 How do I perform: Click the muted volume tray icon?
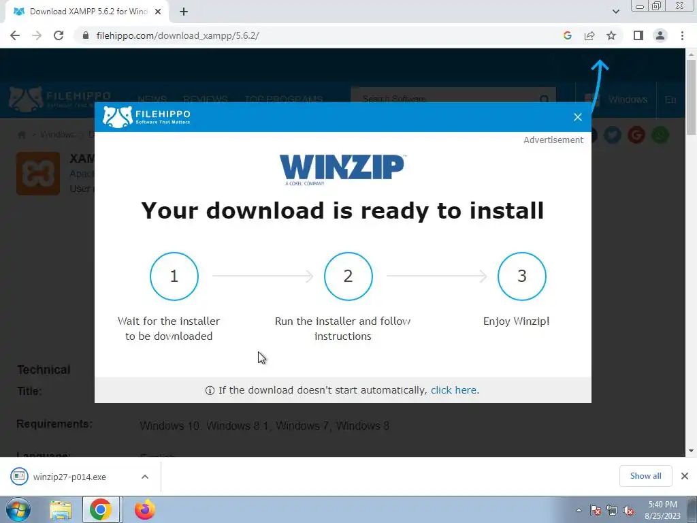628,510
